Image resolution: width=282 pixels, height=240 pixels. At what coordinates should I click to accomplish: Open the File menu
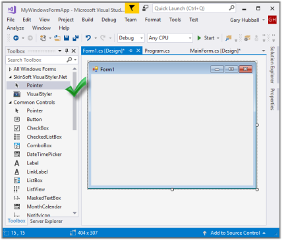11,20
